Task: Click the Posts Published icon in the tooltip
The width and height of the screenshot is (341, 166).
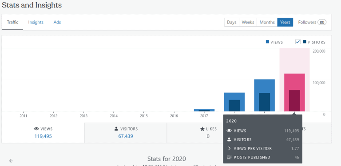Action: coord(229,157)
